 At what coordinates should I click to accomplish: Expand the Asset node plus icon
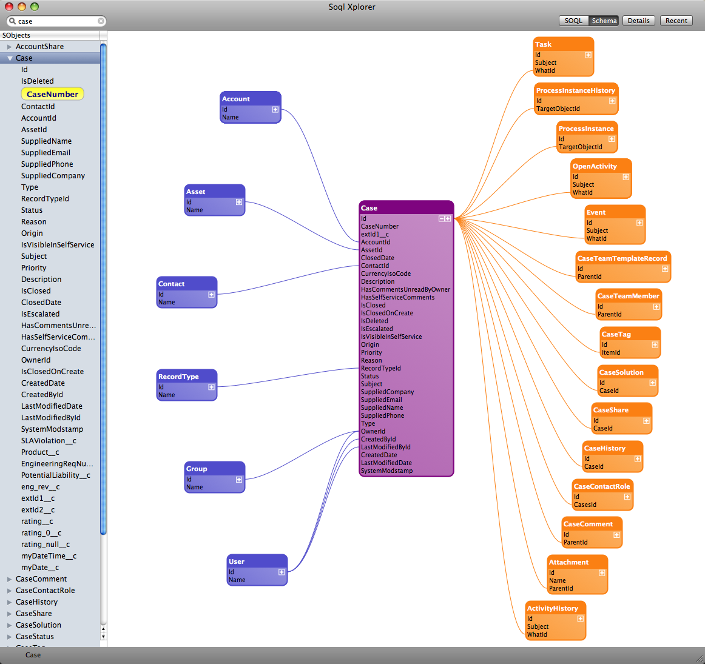[x=239, y=202]
